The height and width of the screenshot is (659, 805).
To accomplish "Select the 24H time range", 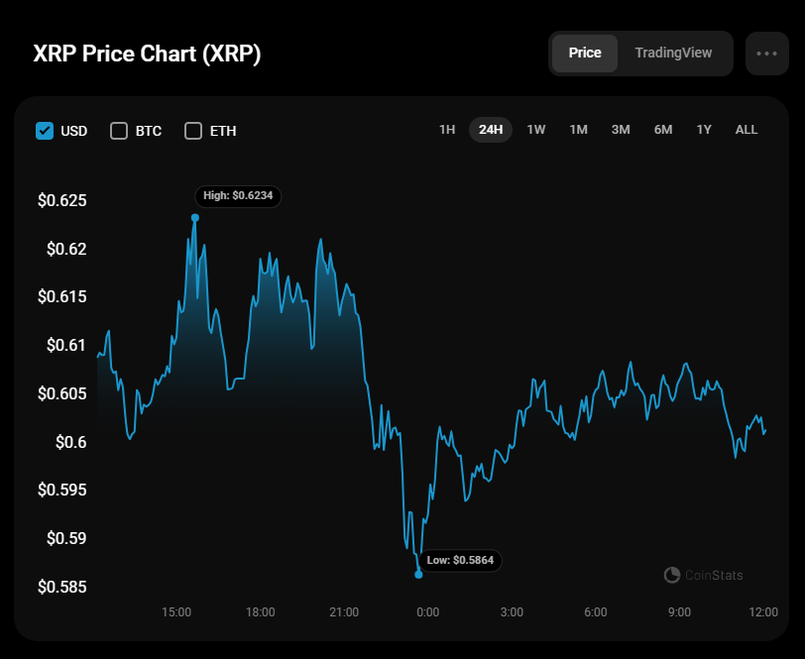I will coord(491,130).
